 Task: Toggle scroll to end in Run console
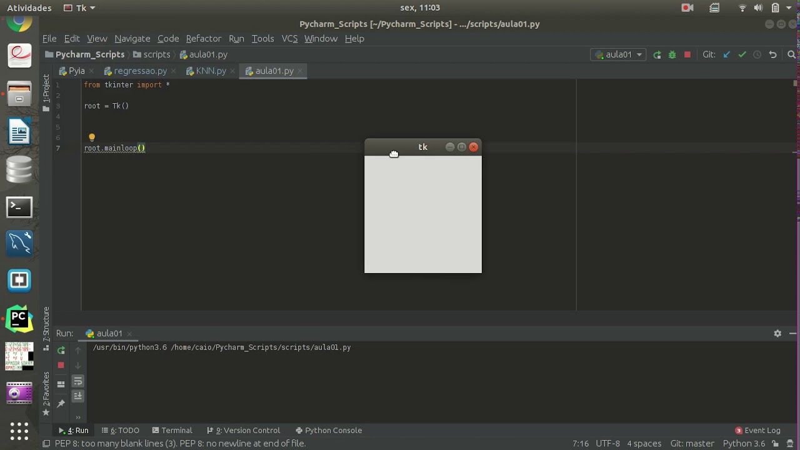tap(78, 396)
